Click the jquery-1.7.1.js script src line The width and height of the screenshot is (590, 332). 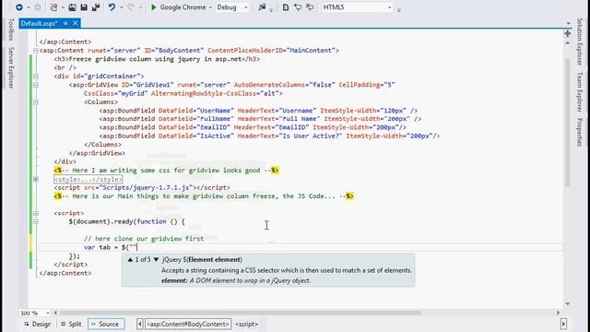(142, 187)
